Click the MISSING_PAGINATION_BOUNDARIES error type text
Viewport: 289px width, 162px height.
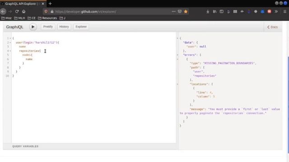click(x=229, y=63)
